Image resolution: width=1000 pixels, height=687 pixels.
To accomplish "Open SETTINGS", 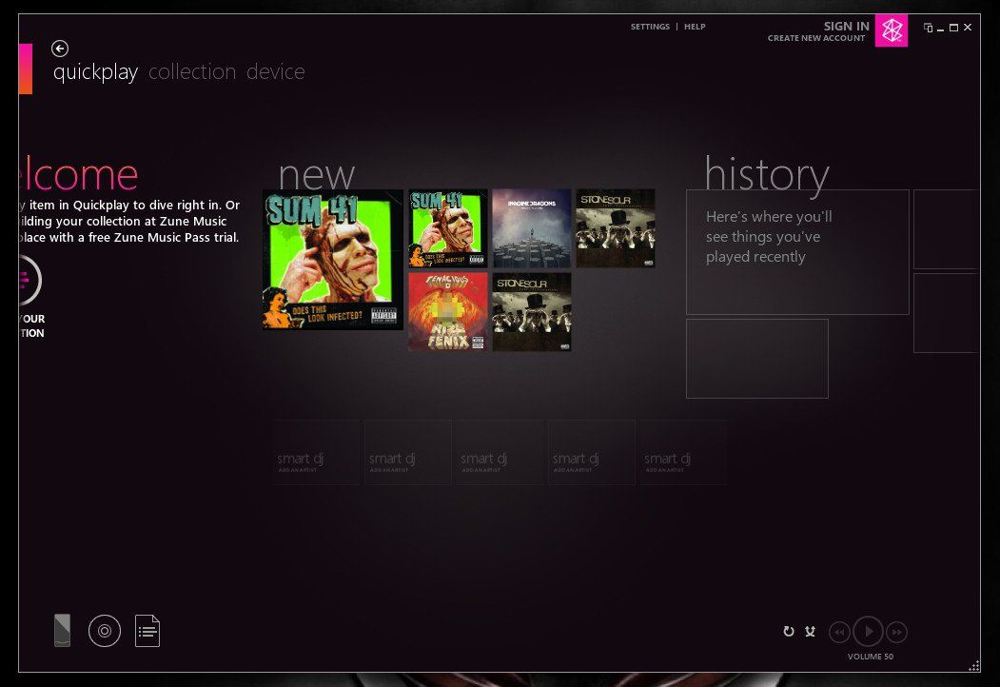I will pos(650,27).
